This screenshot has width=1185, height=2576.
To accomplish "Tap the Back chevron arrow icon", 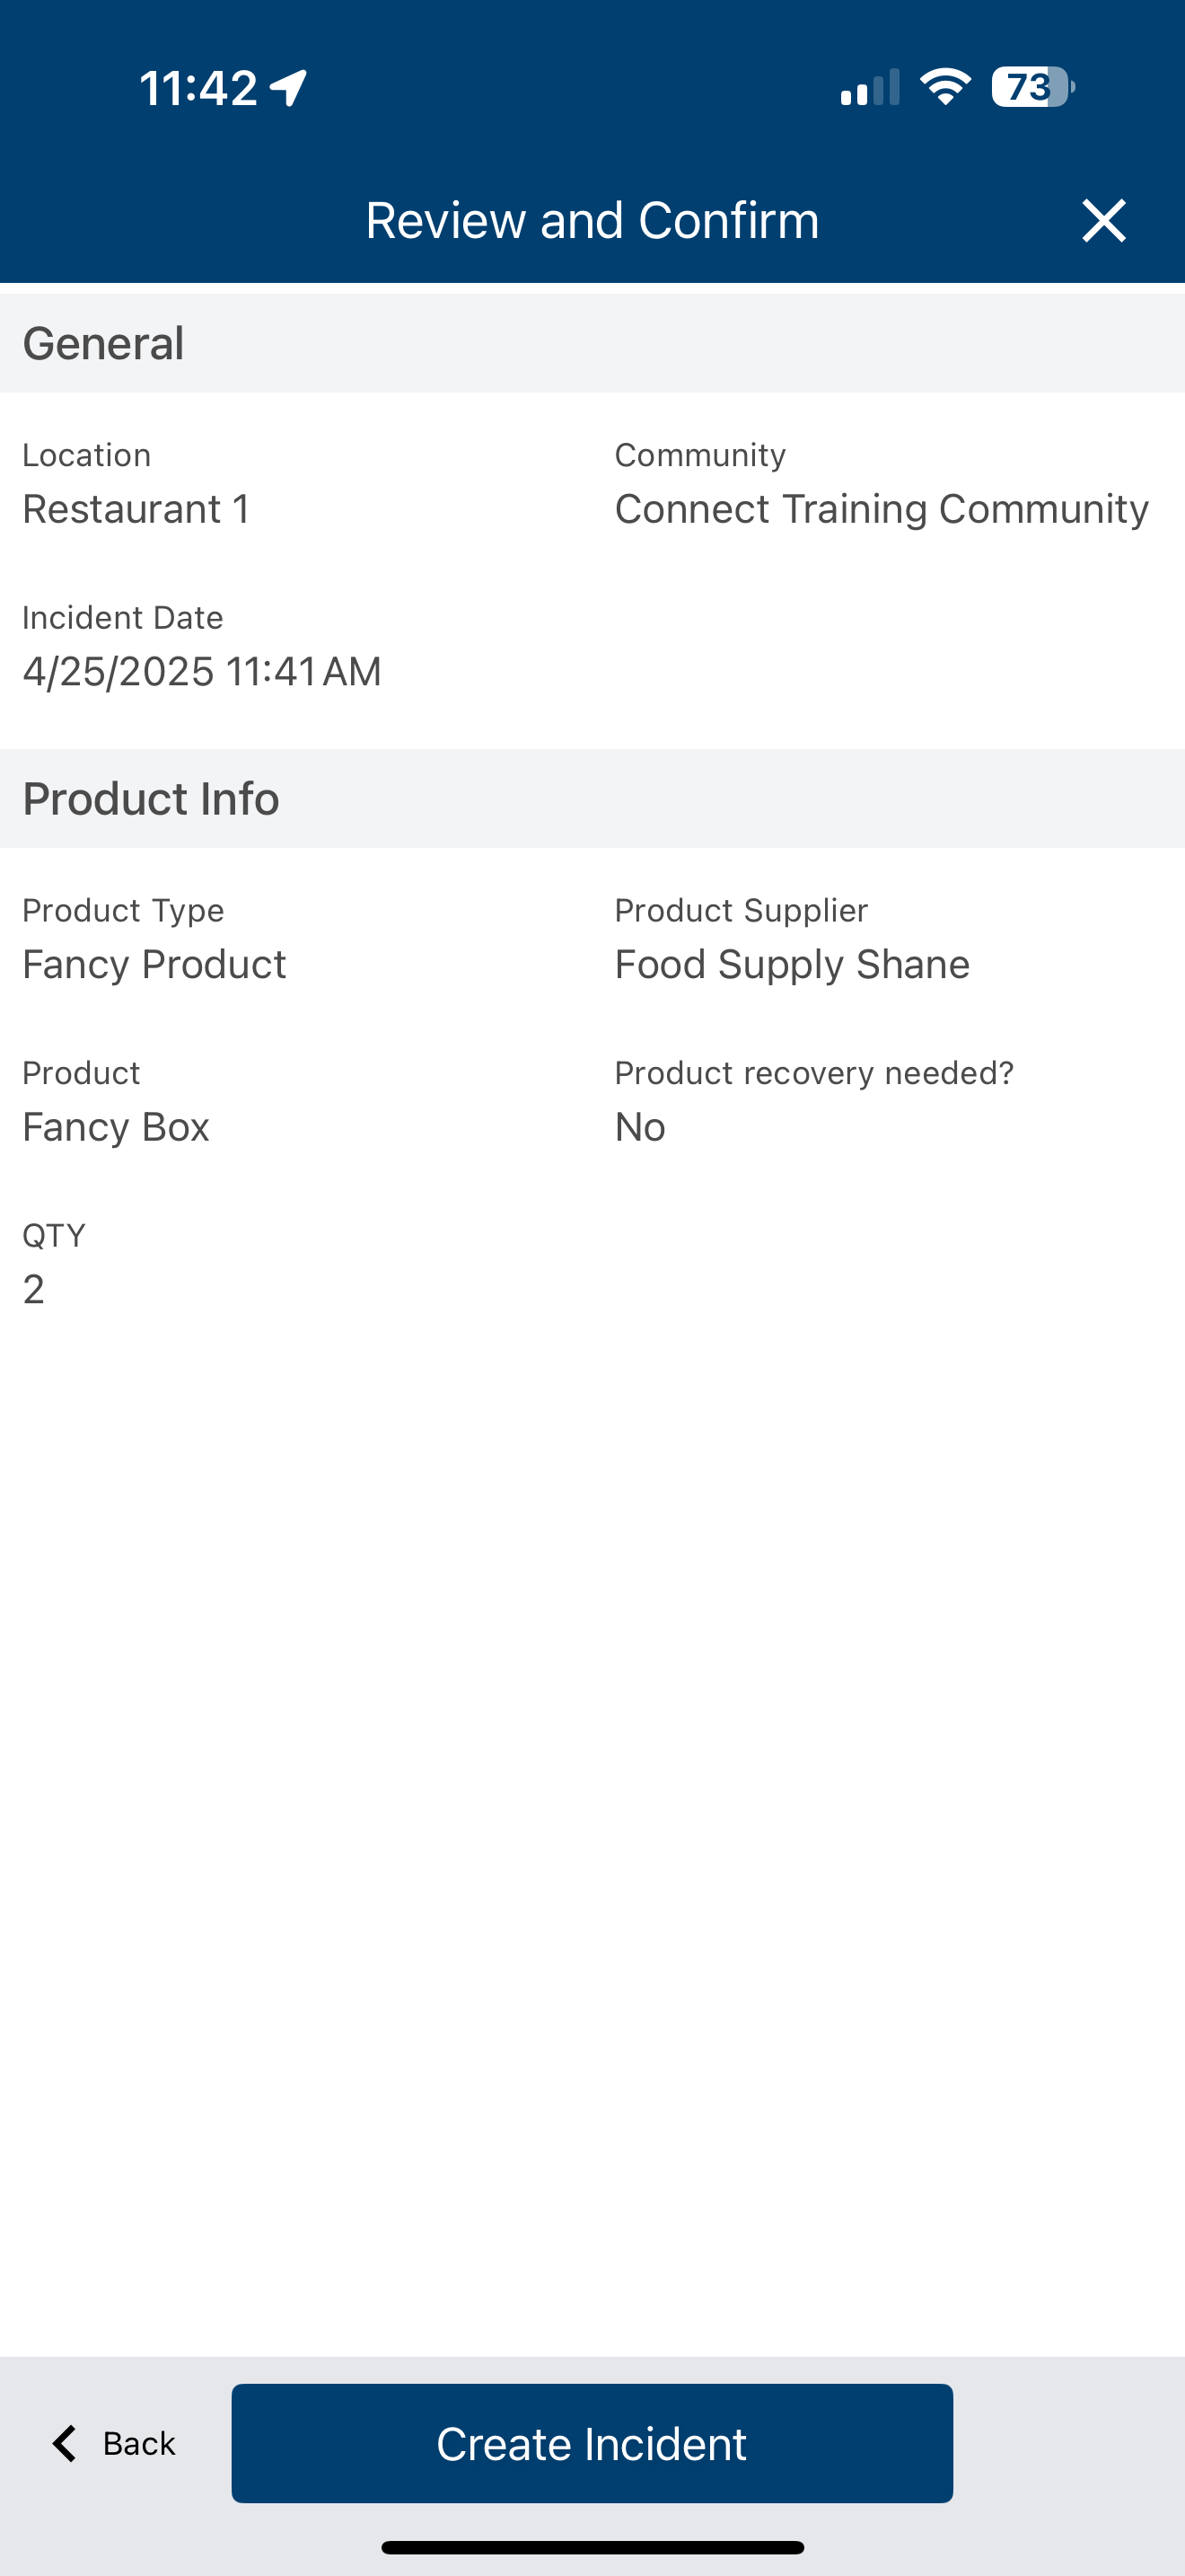I will point(65,2443).
